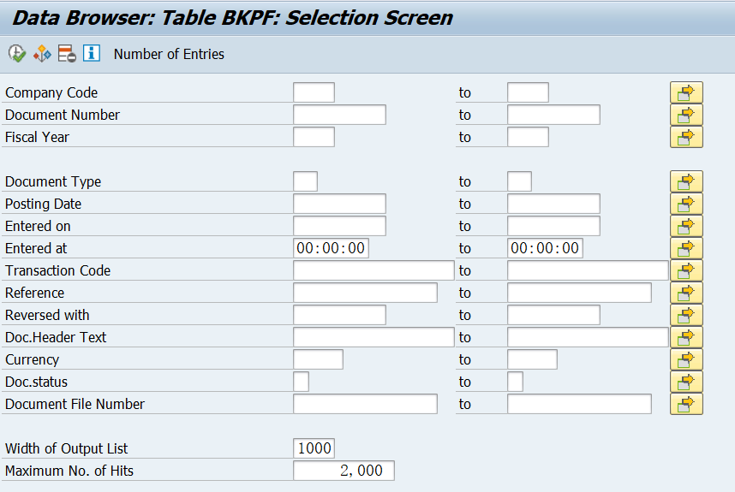Focus the Company Code from field
This screenshot has height=492, width=735.
point(314,92)
